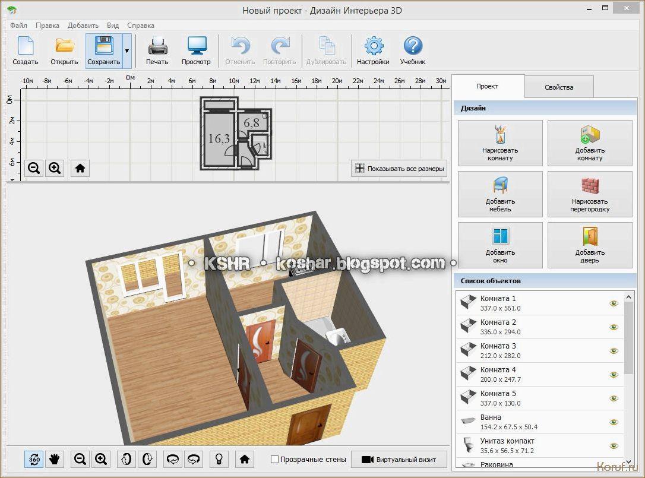645x478 pixels.
Task: Hide Комната 1 with eye icon
Action: (x=614, y=303)
